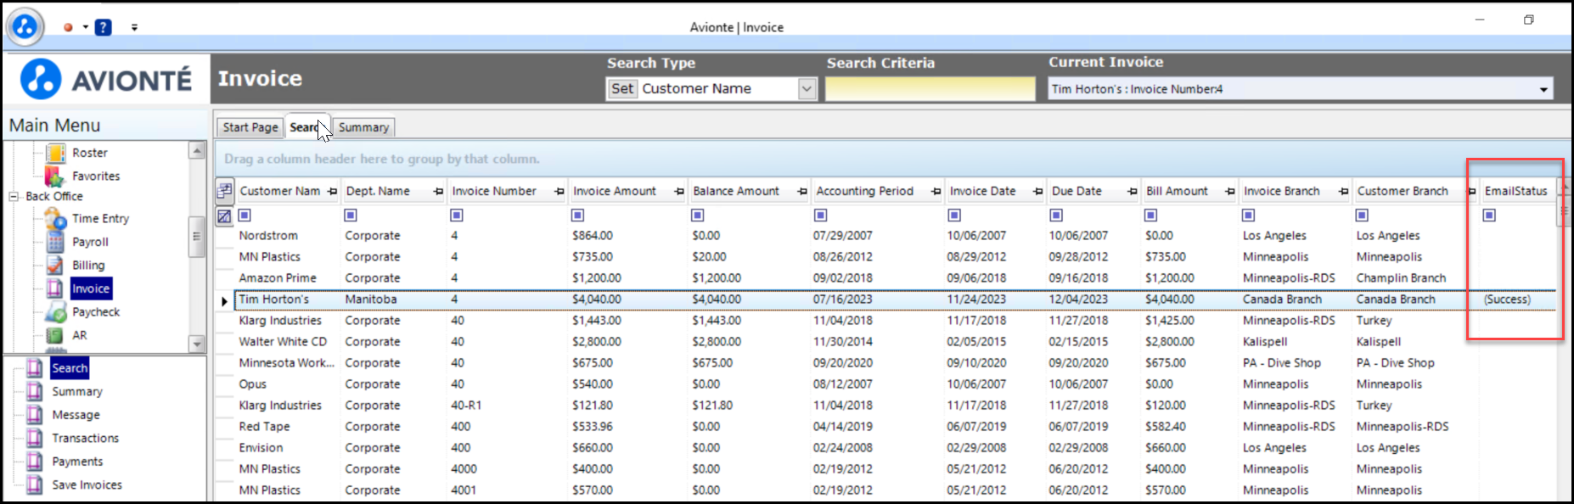This screenshot has height=504, width=1574.
Task: Pin the Dept. Name column
Action: click(438, 192)
